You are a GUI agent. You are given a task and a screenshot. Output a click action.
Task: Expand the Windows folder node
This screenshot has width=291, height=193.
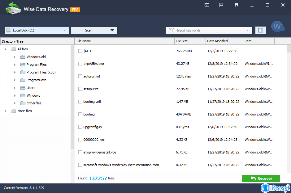point(15,95)
